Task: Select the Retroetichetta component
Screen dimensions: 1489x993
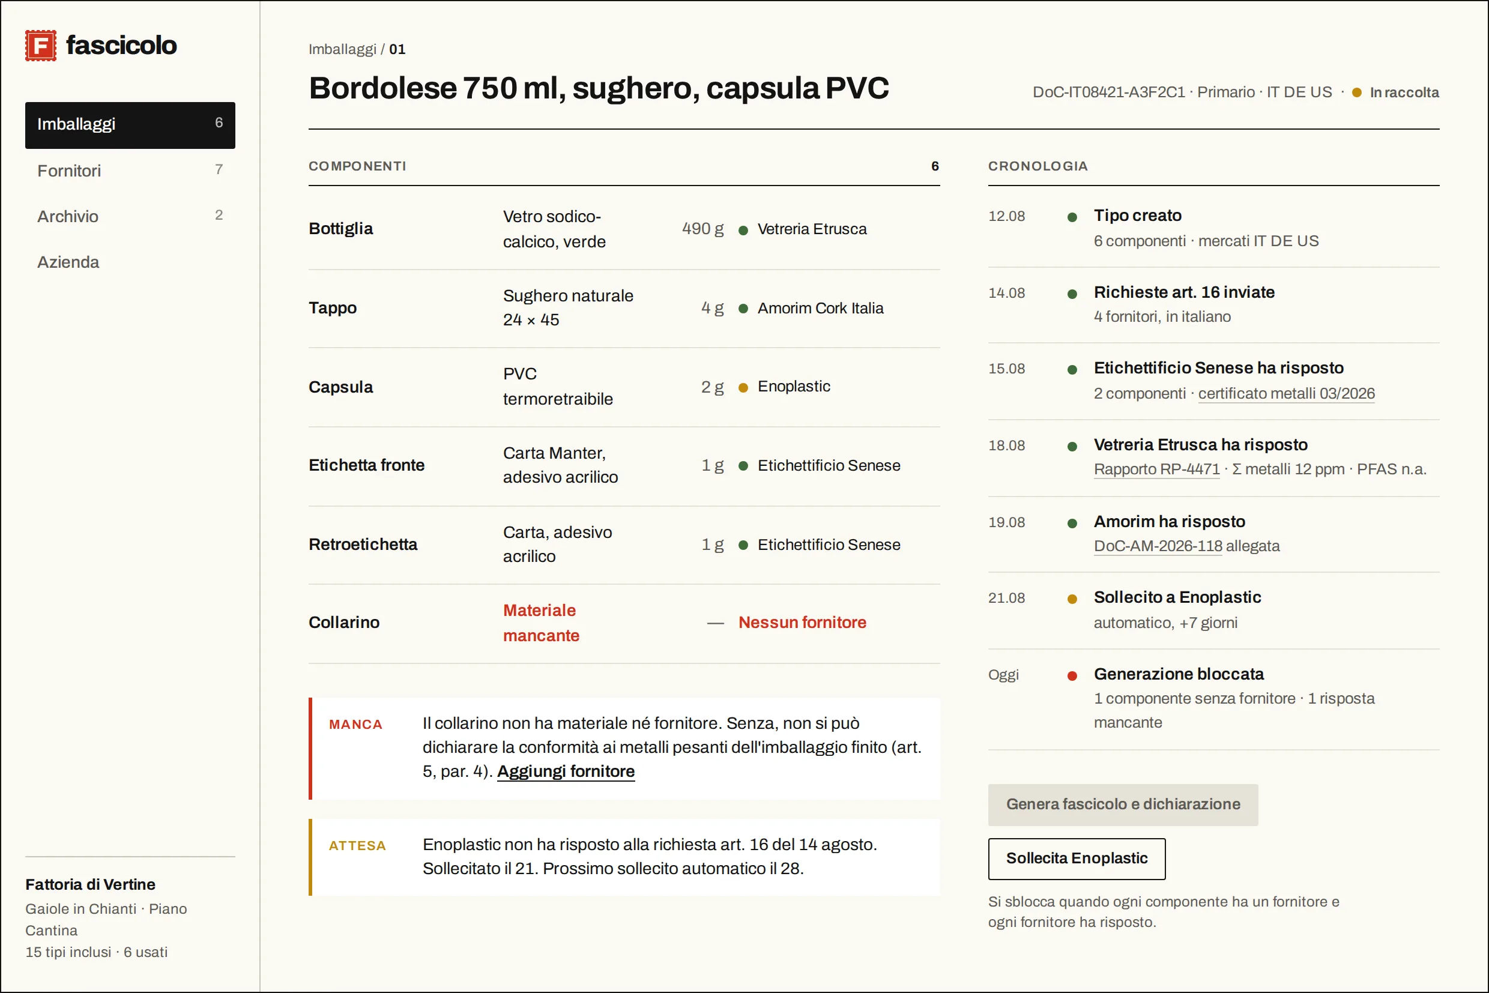Action: point(363,545)
